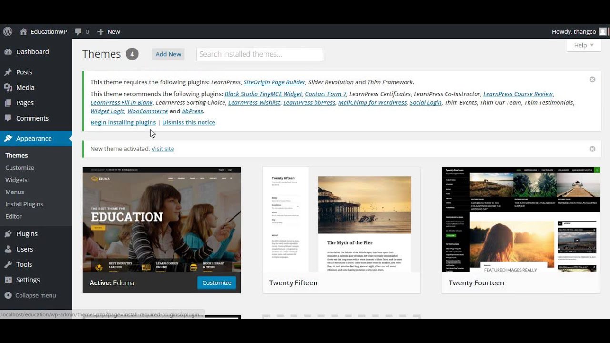The height and width of the screenshot is (343, 610).
Task: Open Install Plugins under Appearance
Action: pyautogui.click(x=24, y=204)
